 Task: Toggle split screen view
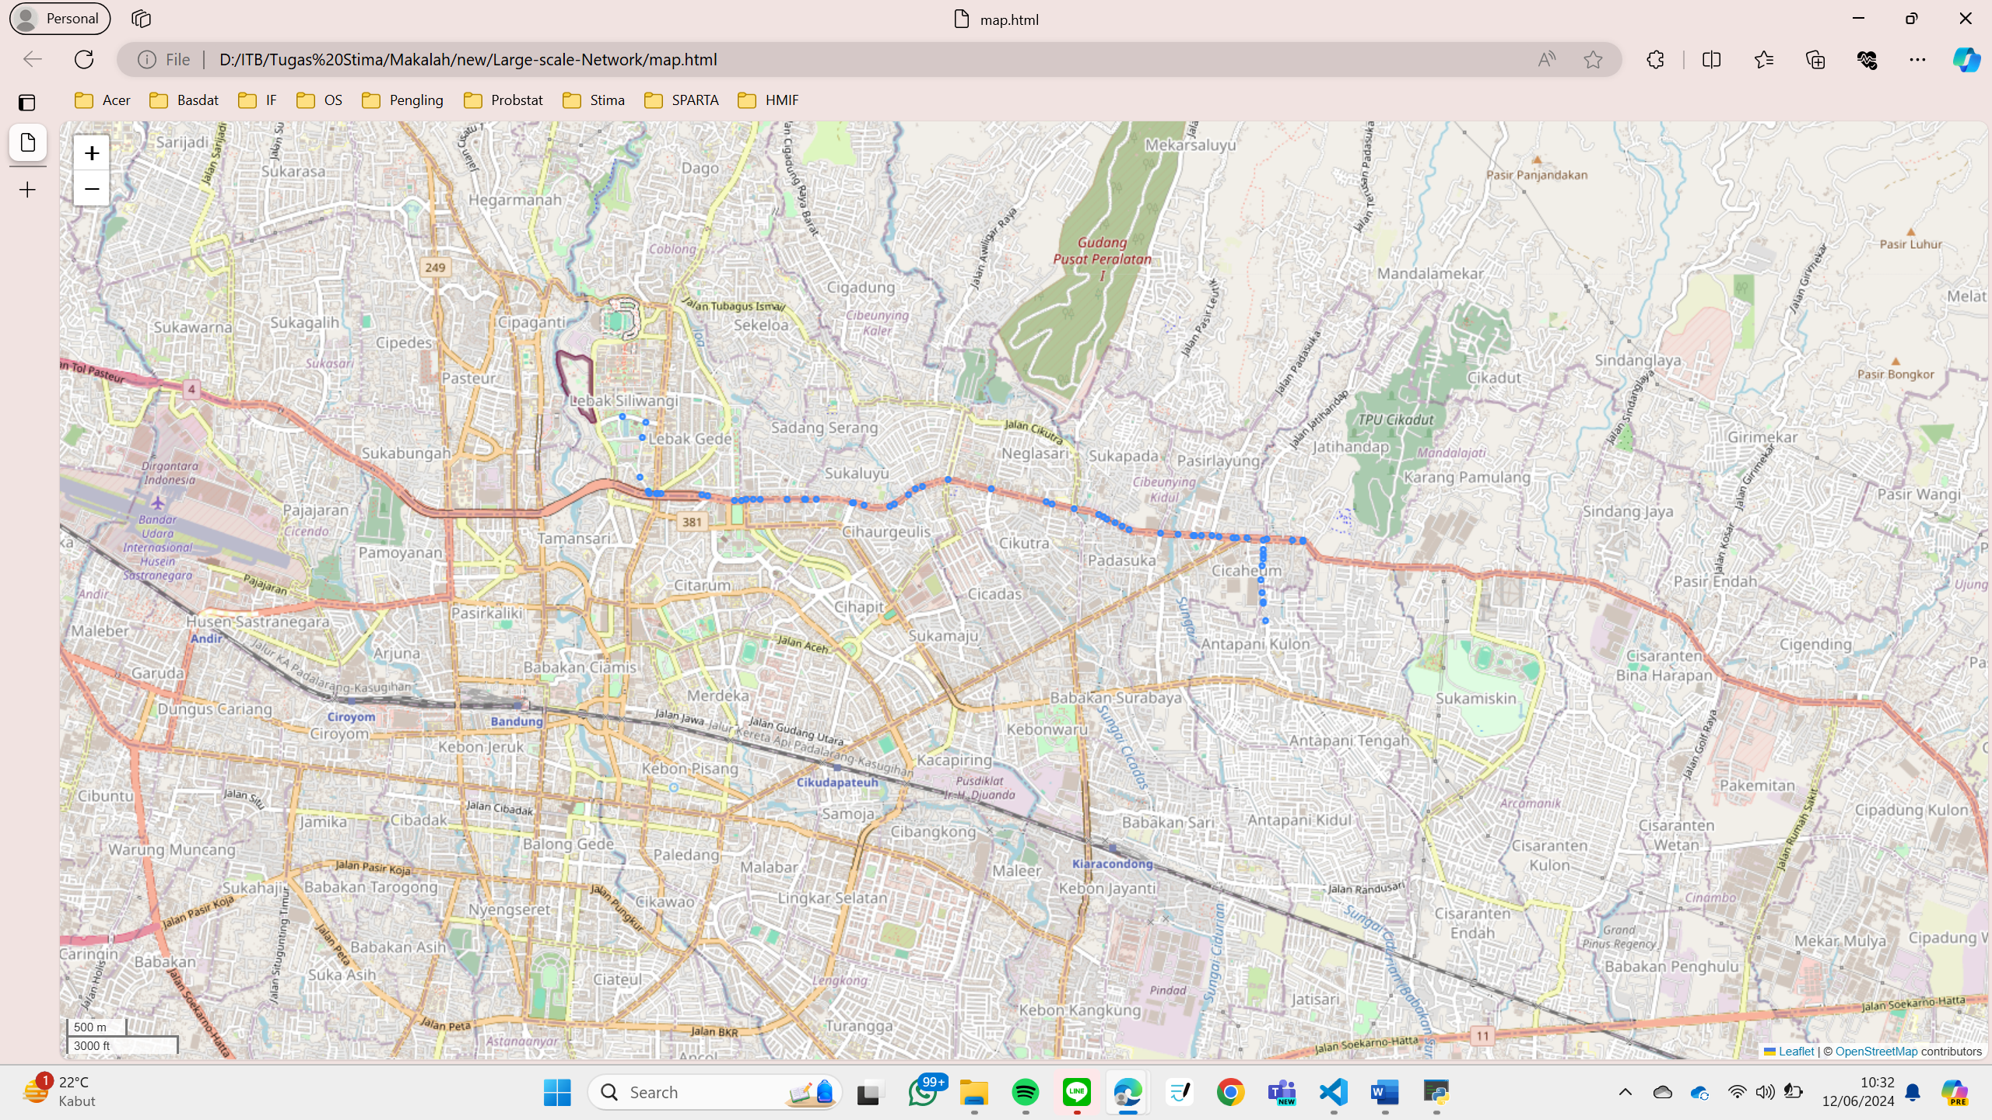1711,60
